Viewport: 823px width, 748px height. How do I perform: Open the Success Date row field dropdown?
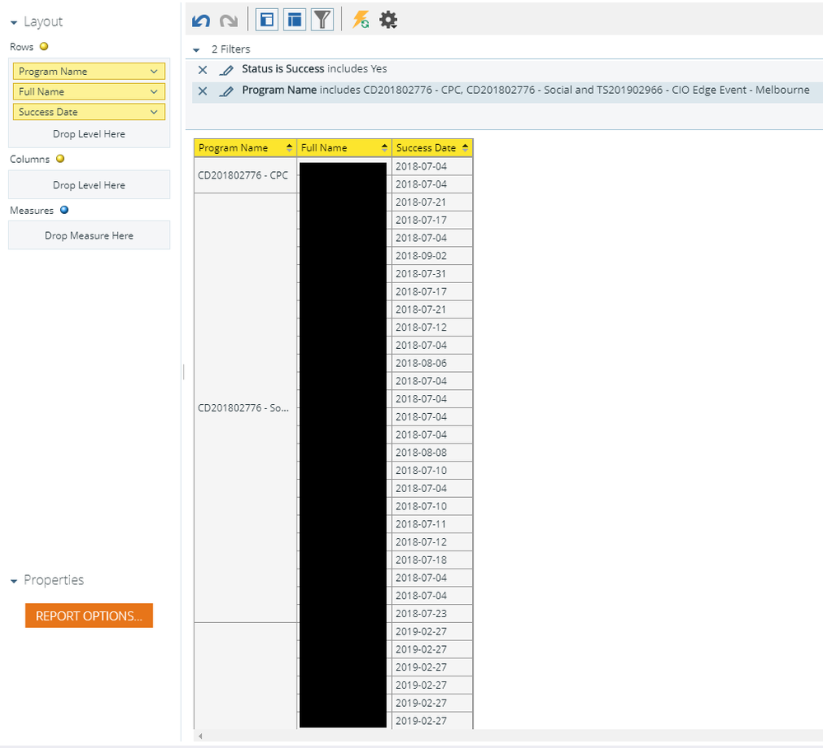(x=154, y=112)
